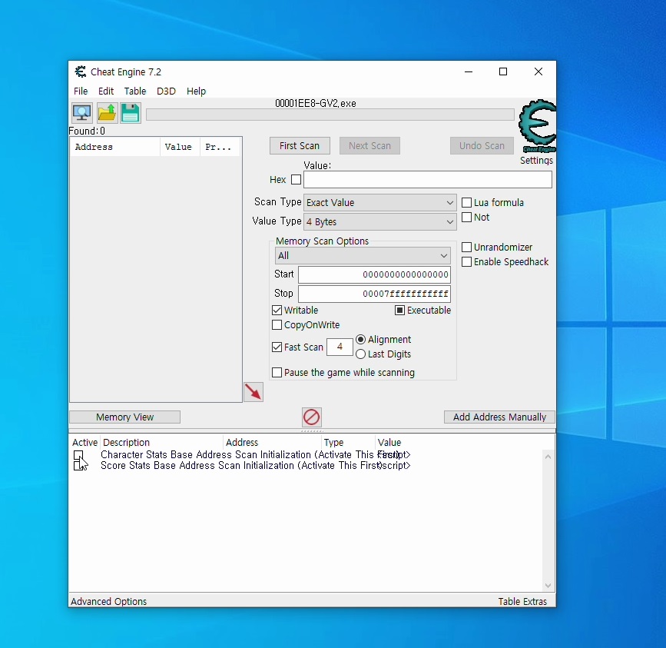Click into the Value input field

[428, 180]
